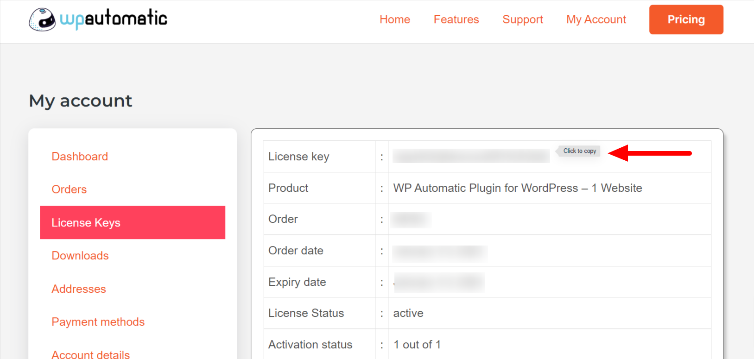The image size is (754, 359).
Task: Click the 'Product' row label
Action: tap(288, 188)
